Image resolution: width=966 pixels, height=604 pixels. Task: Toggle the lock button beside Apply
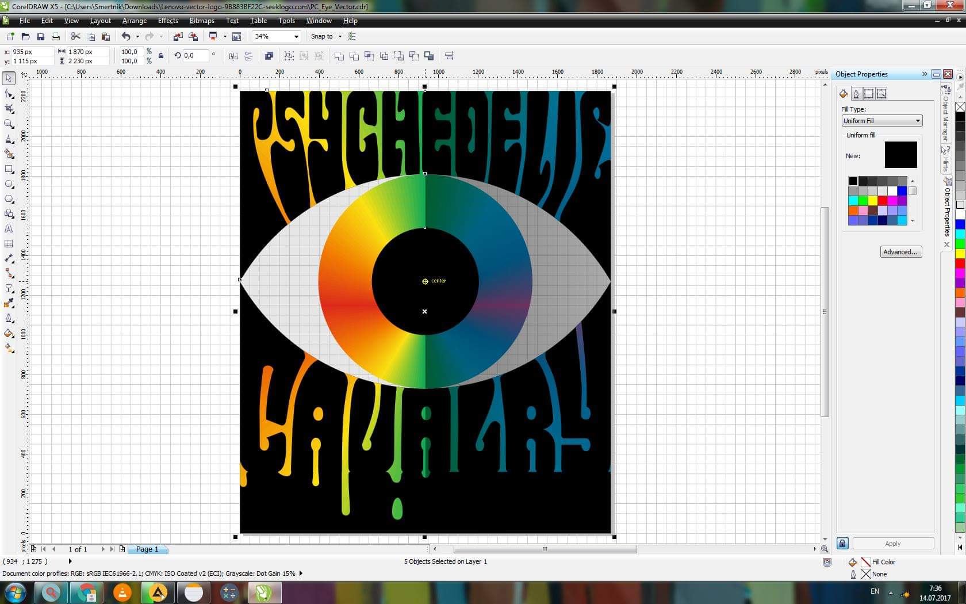842,544
